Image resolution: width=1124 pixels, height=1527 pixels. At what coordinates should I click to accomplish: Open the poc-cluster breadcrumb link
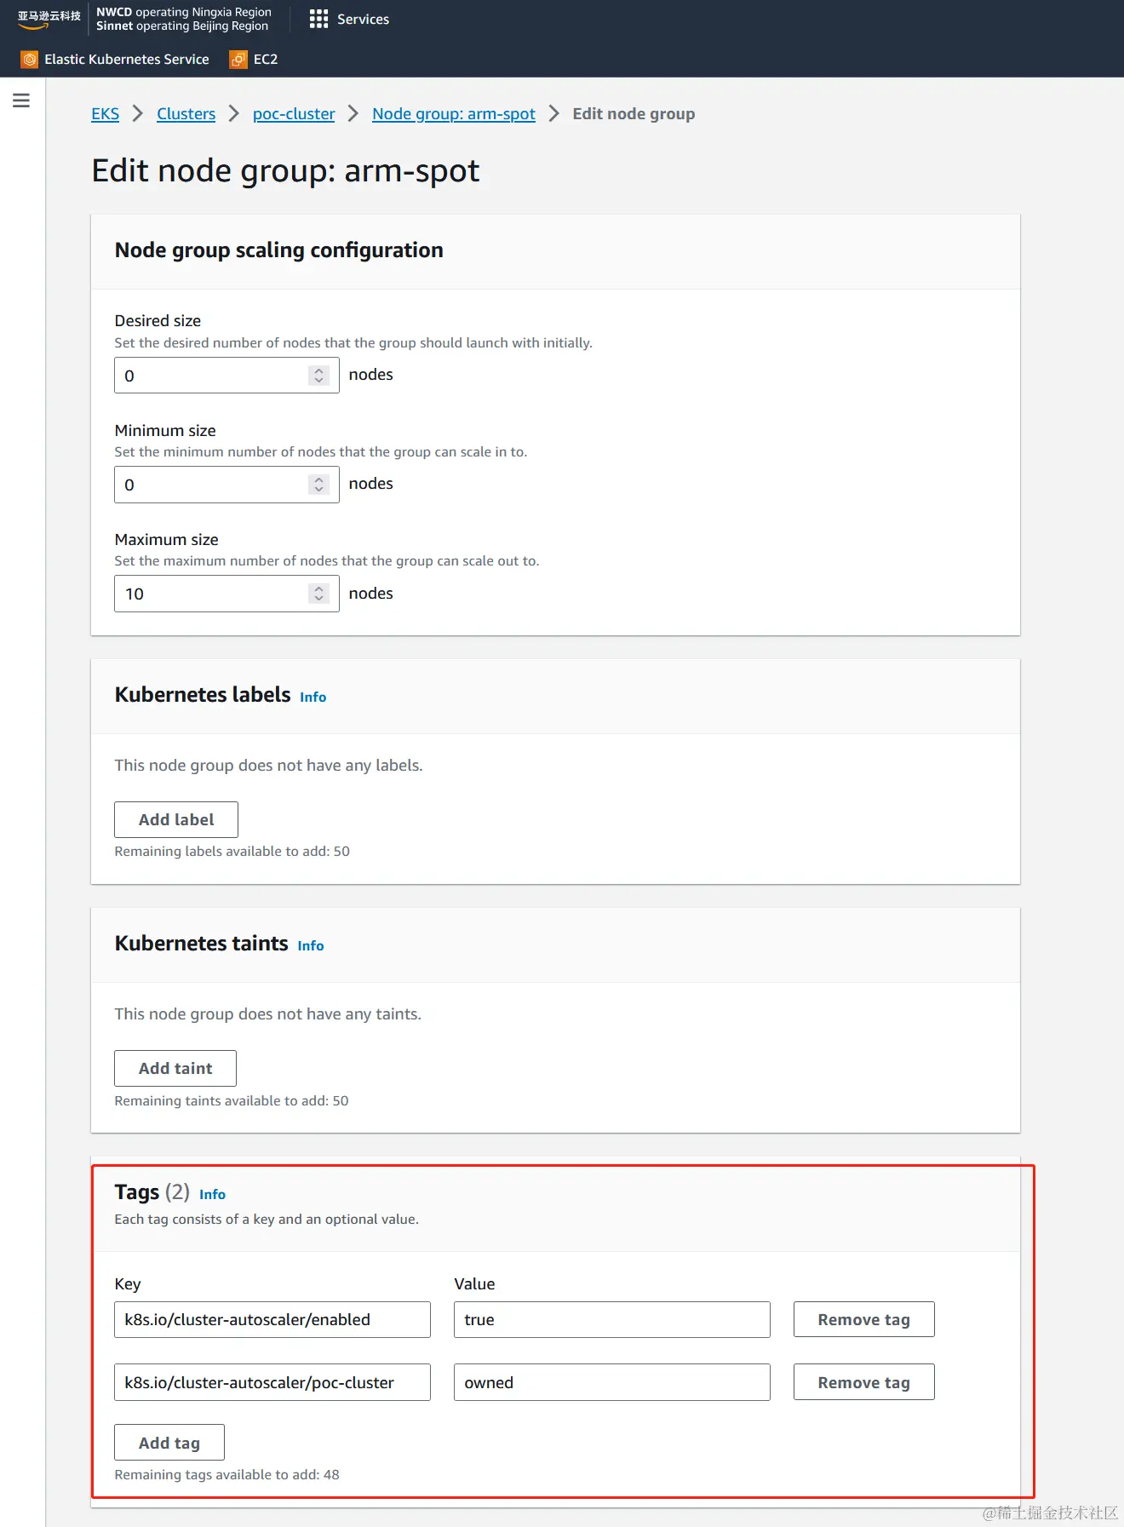(x=294, y=114)
